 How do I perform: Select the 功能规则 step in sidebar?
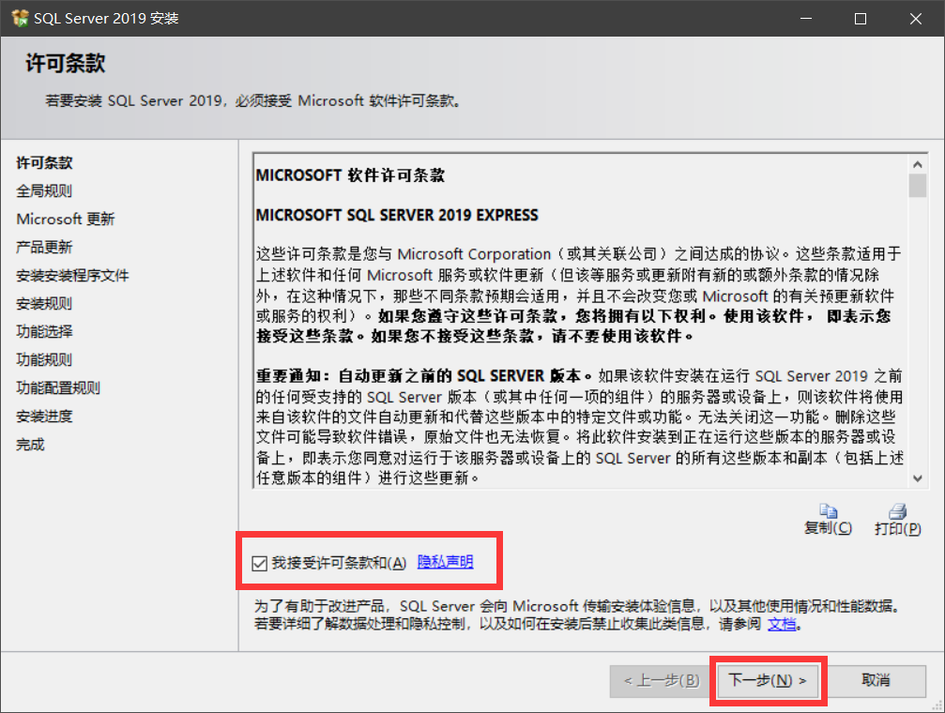pos(44,360)
